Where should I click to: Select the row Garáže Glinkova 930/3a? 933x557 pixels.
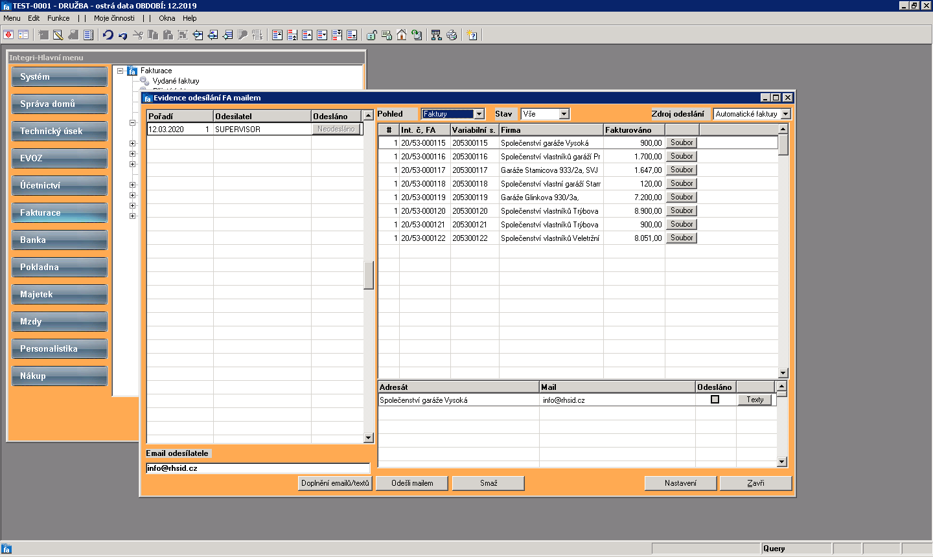pos(578,198)
